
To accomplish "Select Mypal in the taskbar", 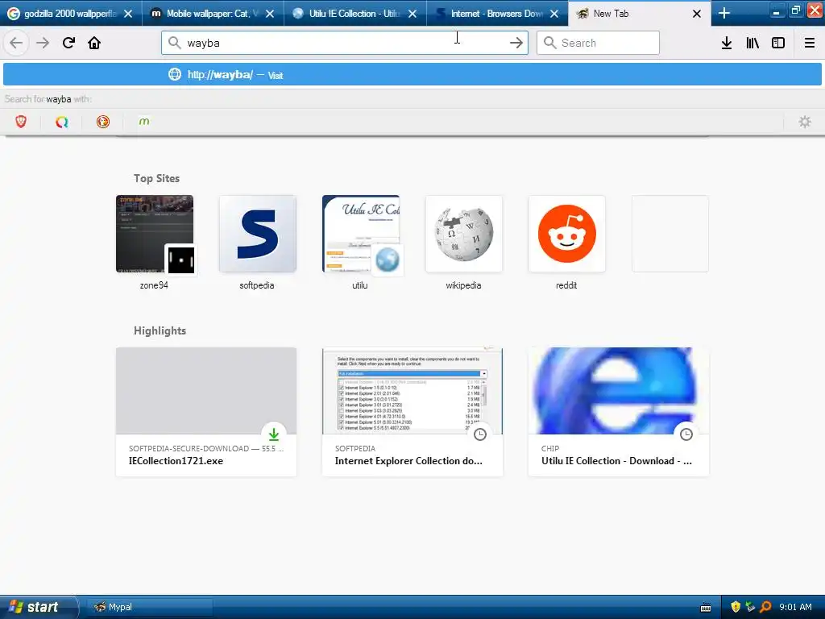I will point(149,607).
